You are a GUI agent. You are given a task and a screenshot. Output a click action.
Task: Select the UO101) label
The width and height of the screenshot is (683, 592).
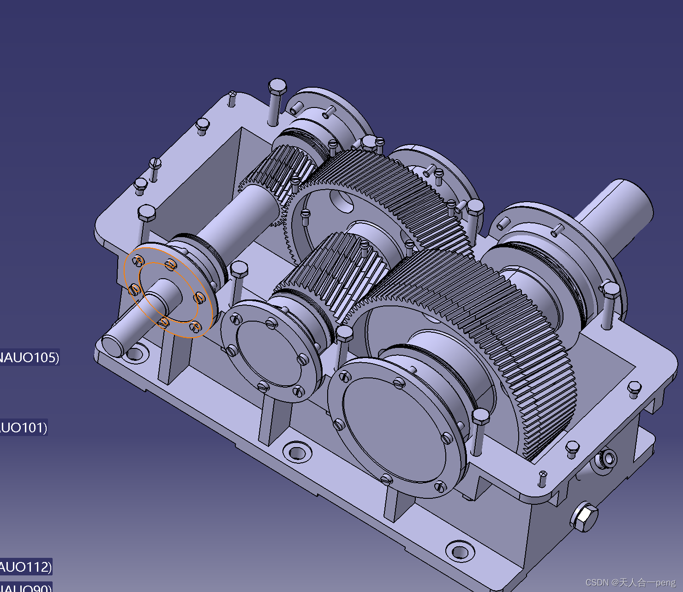pyautogui.click(x=24, y=427)
